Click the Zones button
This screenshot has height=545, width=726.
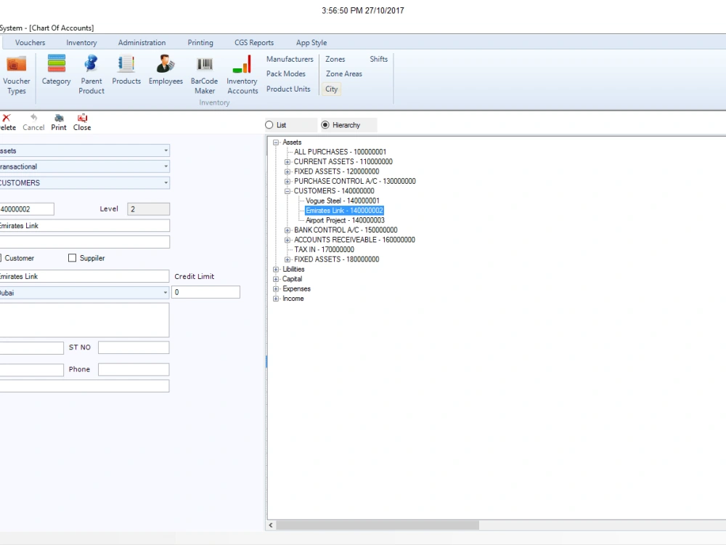[335, 60]
